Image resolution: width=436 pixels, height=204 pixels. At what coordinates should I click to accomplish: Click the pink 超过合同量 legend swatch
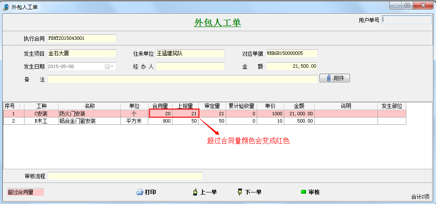25,192
